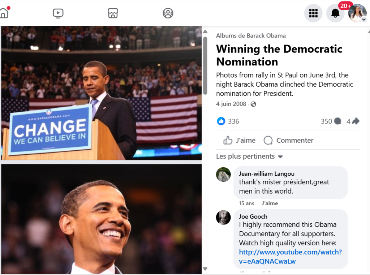370x275 pixels.
Task: View the 4 shares count
Action: 353,121
